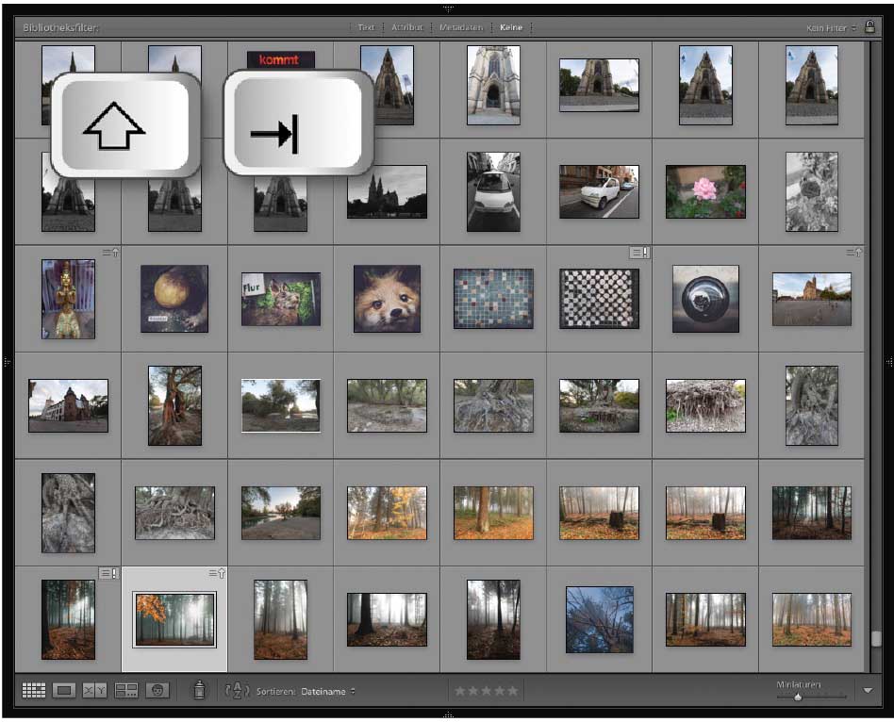Click the badge on the golden statue thumbnail
Viewport: 894px width, 722px height.
[x=110, y=253]
